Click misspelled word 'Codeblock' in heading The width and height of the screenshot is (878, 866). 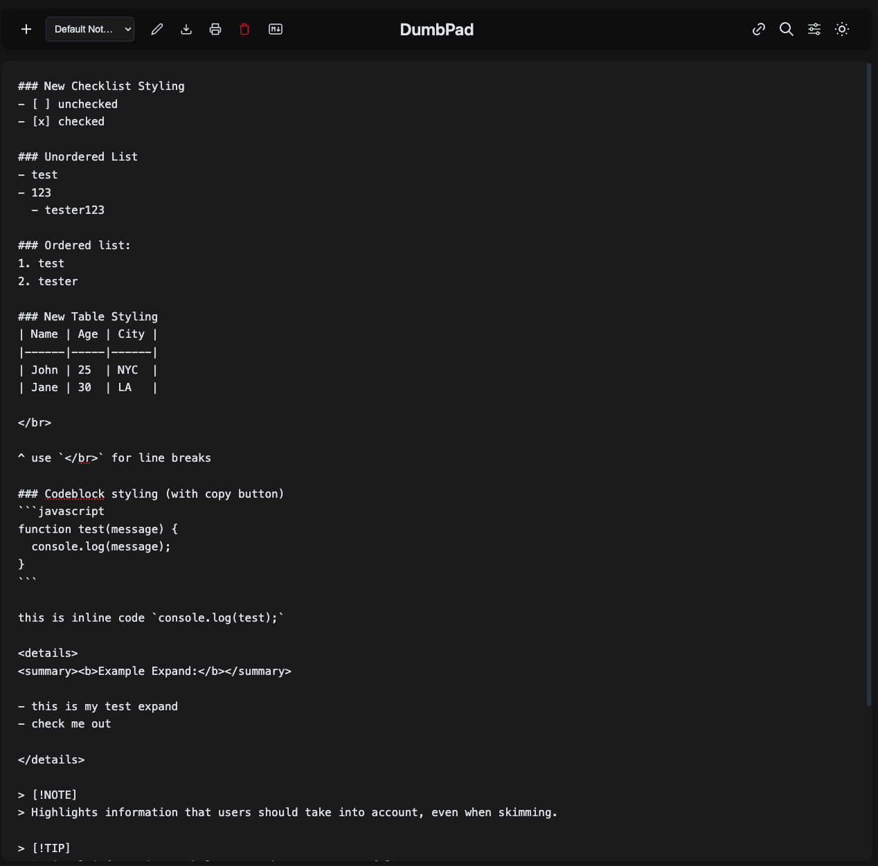pos(75,494)
